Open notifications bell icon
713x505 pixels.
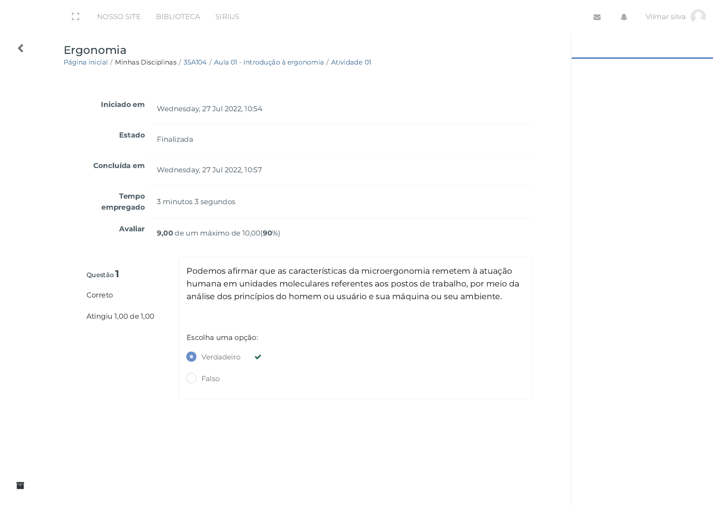pyautogui.click(x=624, y=17)
